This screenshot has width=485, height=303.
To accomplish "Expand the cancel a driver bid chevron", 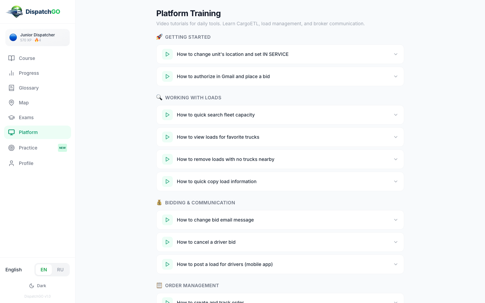I will point(396,242).
